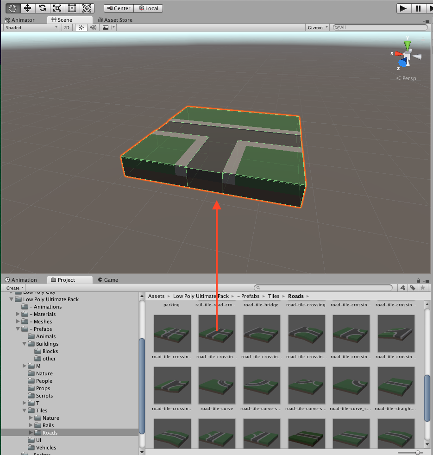Click the Center pivot toggle button

pyautogui.click(x=119, y=8)
